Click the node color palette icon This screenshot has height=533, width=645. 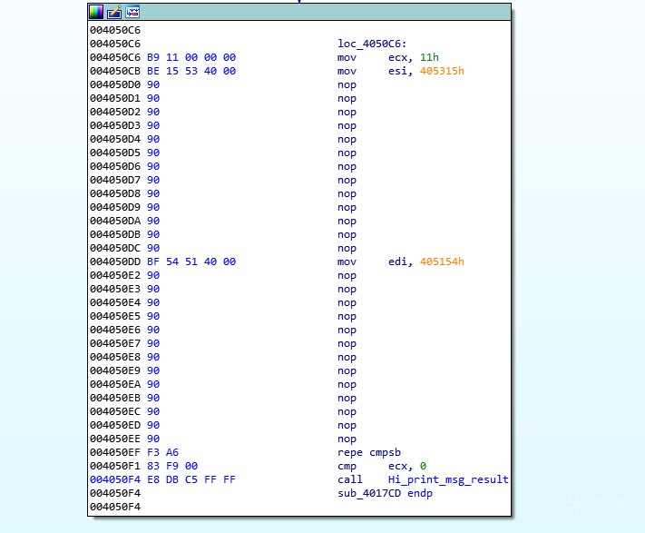click(96, 12)
